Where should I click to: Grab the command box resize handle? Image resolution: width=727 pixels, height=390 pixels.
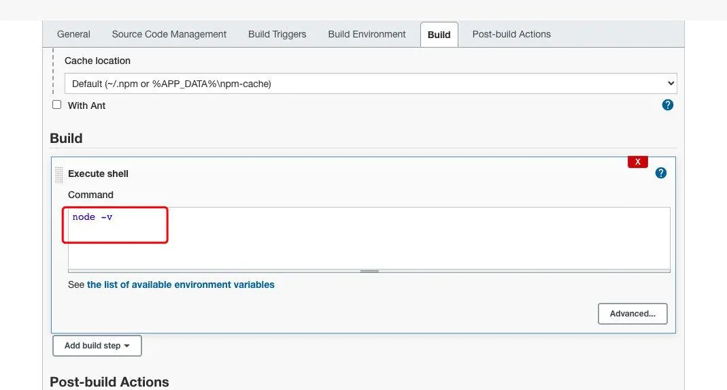coord(369,271)
